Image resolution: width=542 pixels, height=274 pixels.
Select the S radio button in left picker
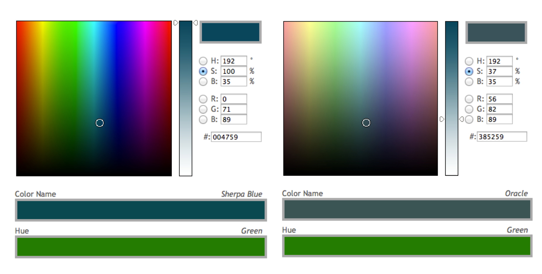point(203,71)
